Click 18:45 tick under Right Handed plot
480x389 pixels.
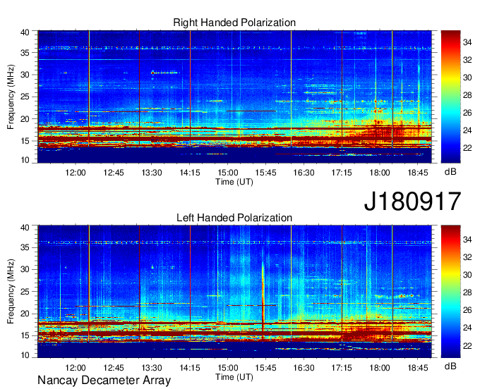pos(418,173)
